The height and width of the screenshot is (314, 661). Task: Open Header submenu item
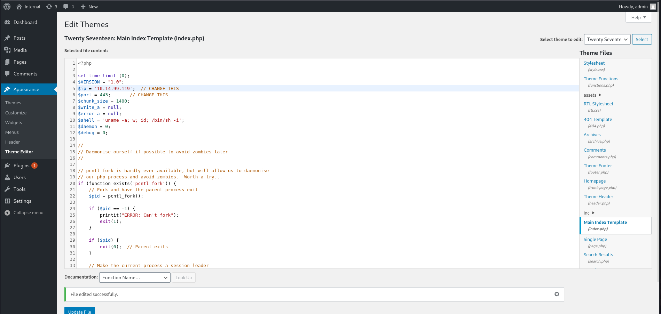click(13, 142)
